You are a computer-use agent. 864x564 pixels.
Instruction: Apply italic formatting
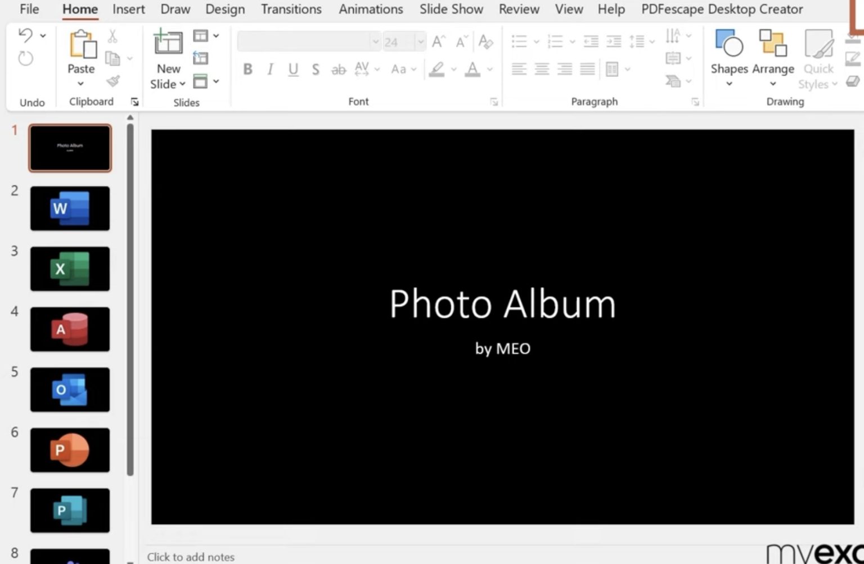tap(270, 69)
